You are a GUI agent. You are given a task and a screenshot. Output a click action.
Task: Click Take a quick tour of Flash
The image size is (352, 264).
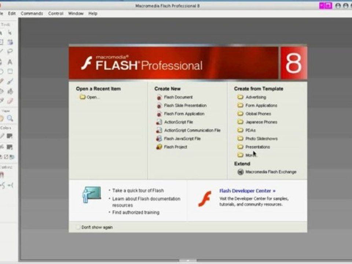(x=138, y=191)
